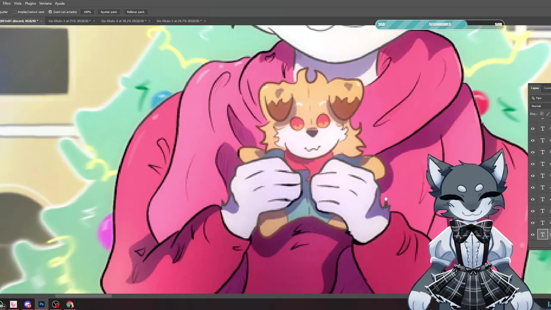Click the highlighted text layer T thumbnail
Viewport: 551px width, 310px height.
tap(542, 235)
